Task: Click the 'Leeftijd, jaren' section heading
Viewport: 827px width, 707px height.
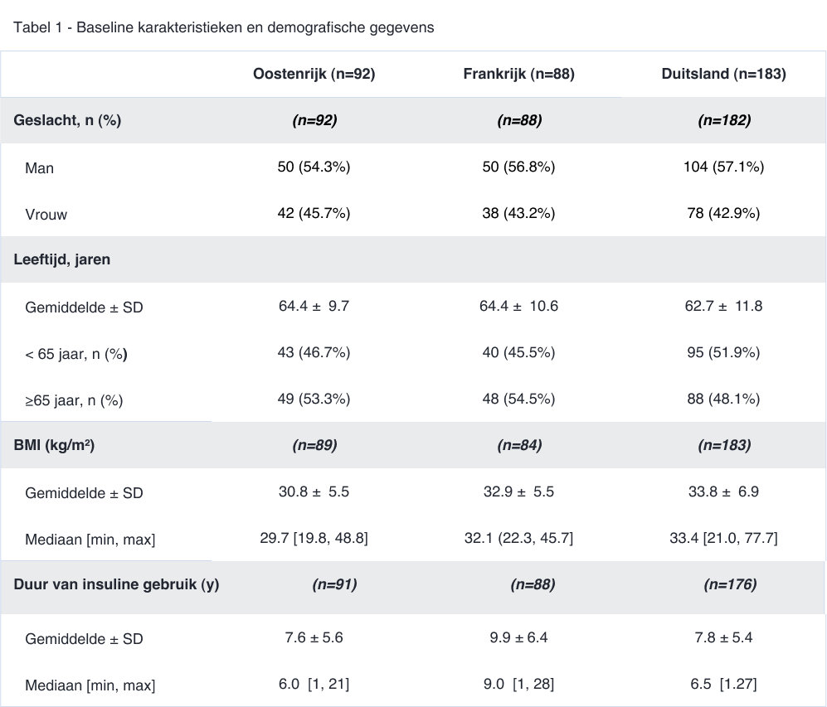Action: tap(62, 259)
